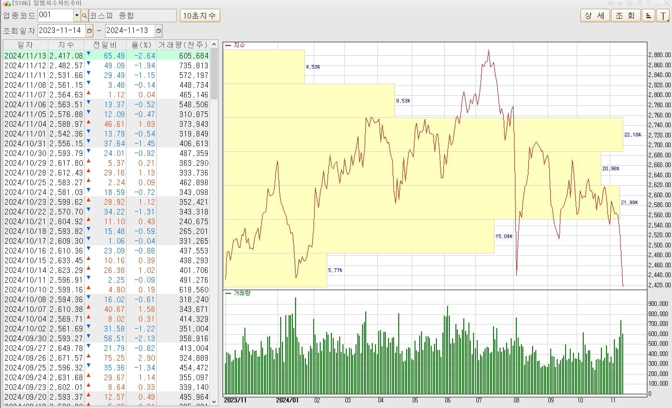
Task: Click the T text settings button
Action: pyautogui.click(x=663, y=16)
